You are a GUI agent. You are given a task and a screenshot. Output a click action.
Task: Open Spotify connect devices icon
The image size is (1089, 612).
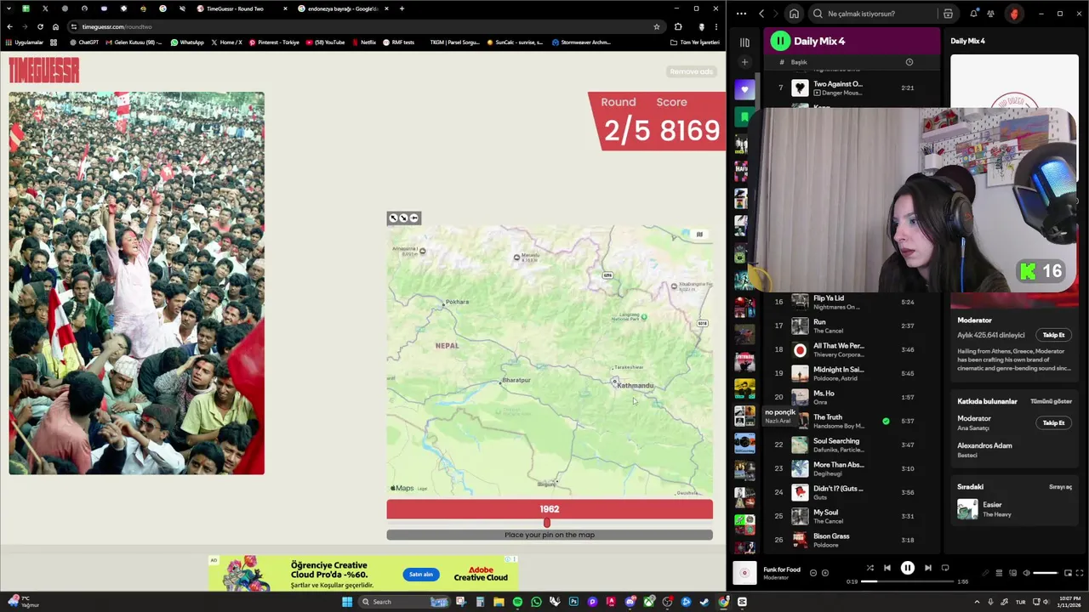pyautogui.click(x=1012, y=573)
